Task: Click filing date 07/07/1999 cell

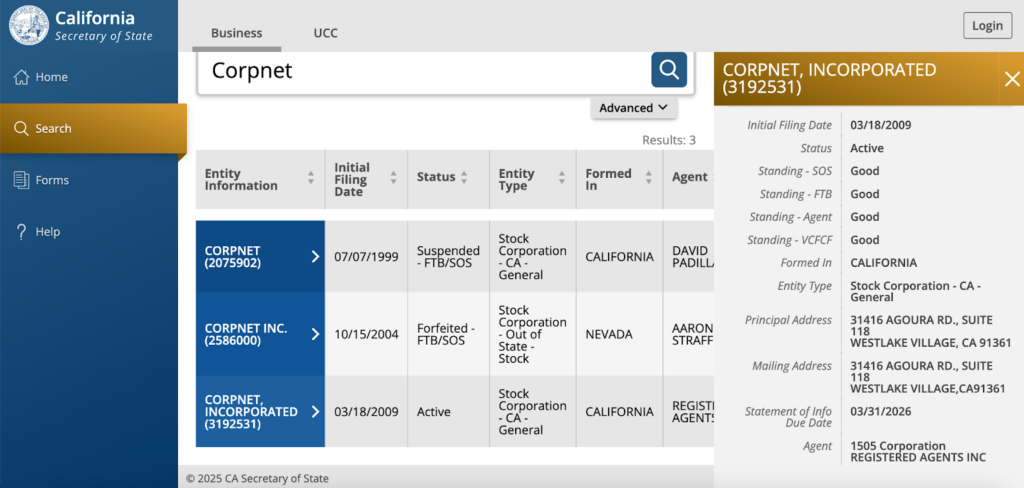Action: coord(366,256)
